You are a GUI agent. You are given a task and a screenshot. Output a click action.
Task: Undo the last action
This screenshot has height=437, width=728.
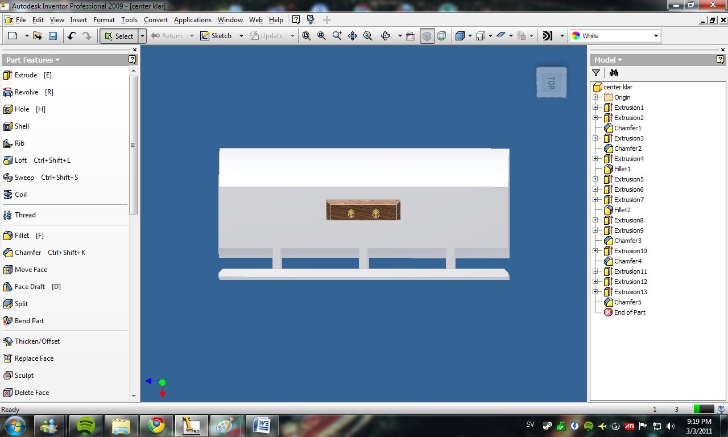point(72,36)
